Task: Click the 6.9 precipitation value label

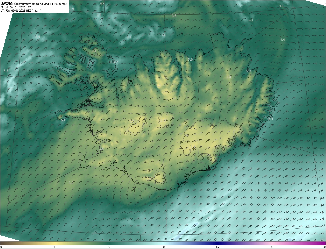Action: coord(72,9)
